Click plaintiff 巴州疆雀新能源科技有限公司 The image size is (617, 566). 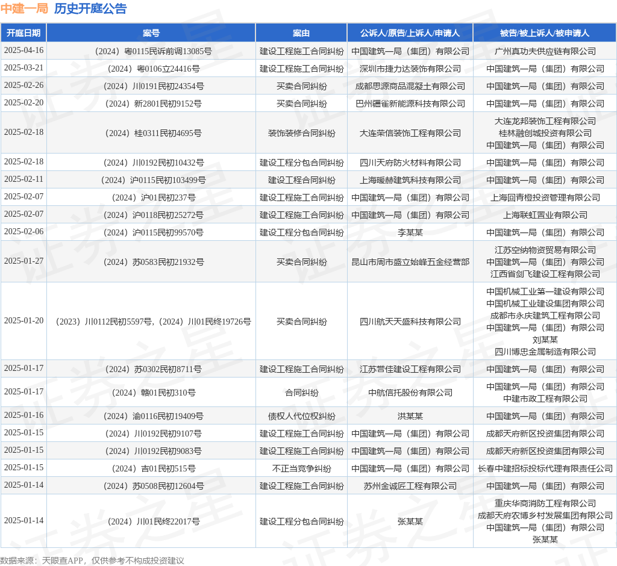[410, 104]
